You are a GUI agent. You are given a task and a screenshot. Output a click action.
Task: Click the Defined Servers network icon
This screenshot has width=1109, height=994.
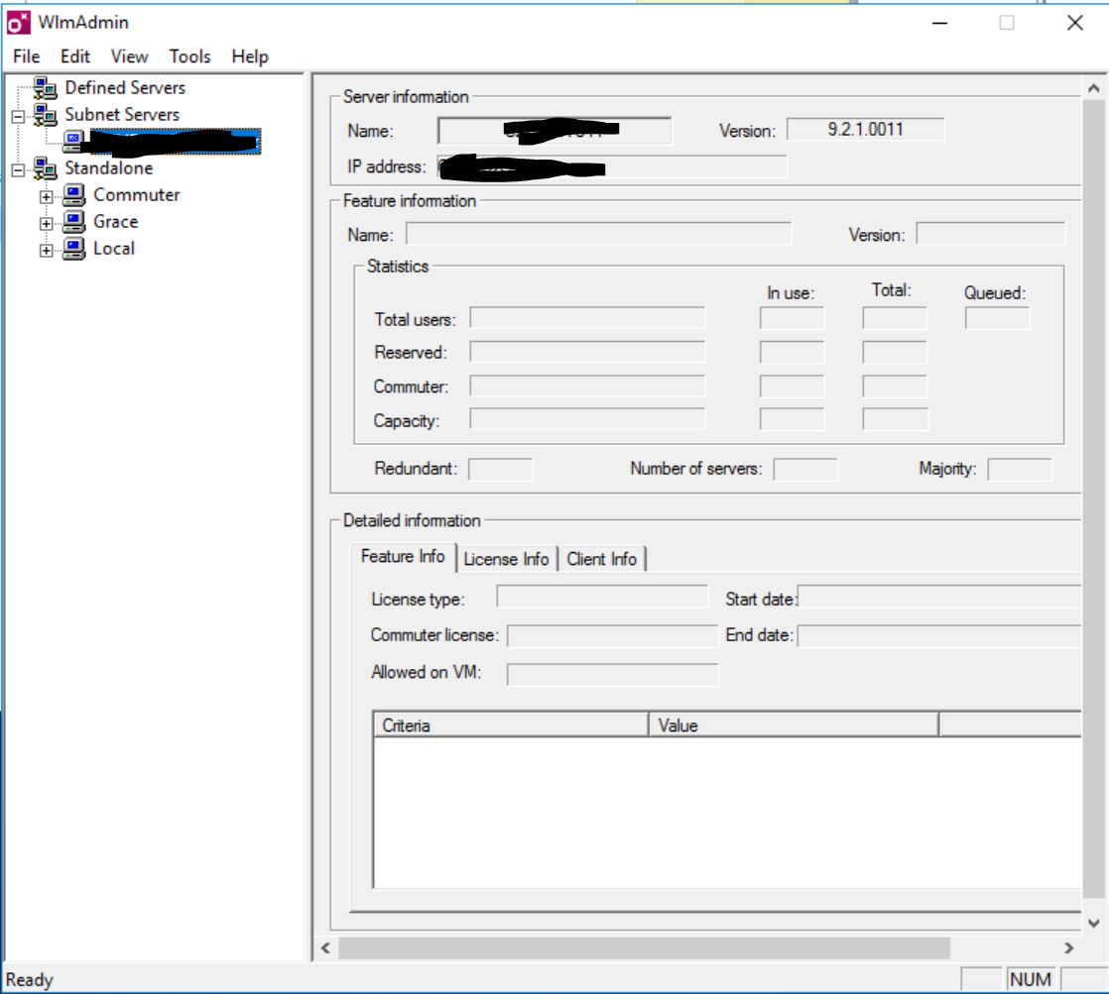click(46, 88)
